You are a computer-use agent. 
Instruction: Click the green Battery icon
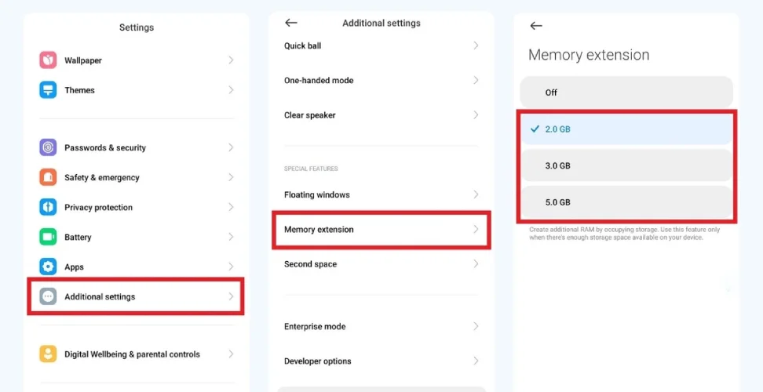(x=48, y=237)
